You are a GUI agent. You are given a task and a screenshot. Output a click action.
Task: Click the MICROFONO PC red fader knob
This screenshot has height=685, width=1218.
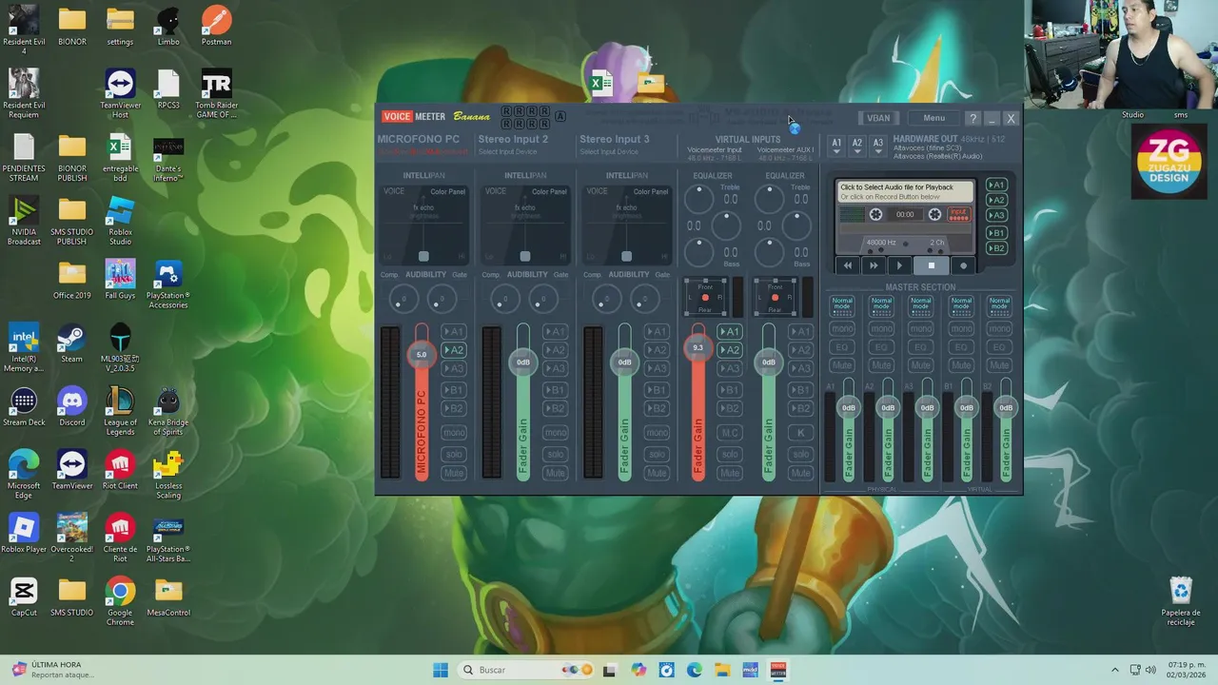click(x=422, y=354)
